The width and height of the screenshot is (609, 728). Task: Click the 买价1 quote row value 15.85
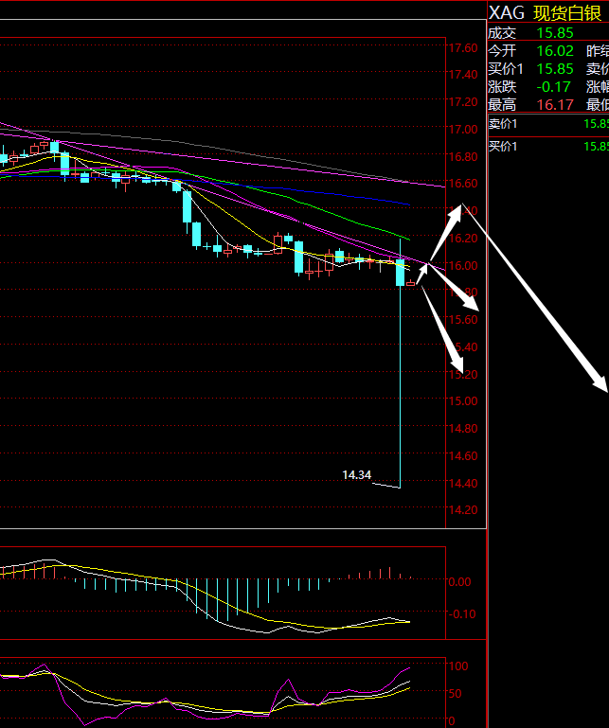point(555,69)
